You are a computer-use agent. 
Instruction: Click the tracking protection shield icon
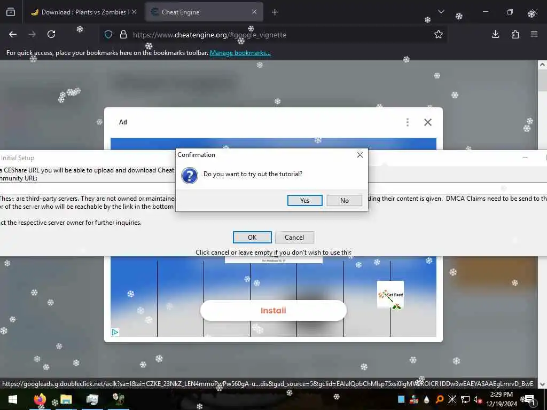[108, 35]
